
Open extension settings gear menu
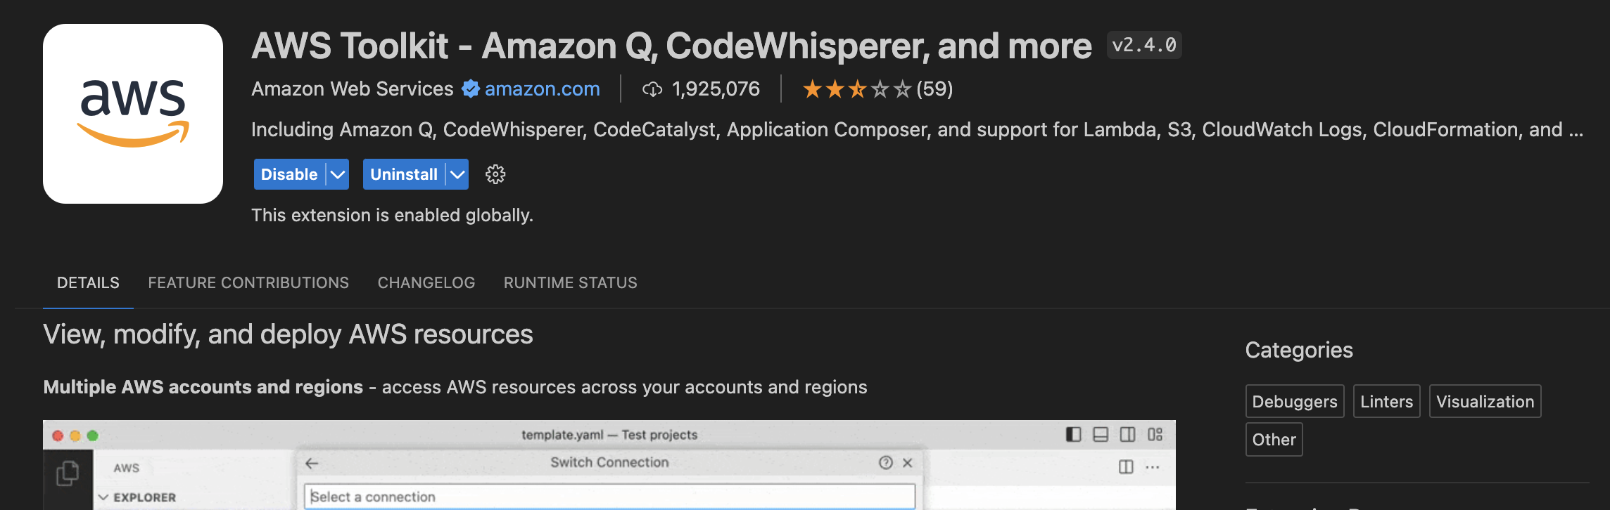495,174
